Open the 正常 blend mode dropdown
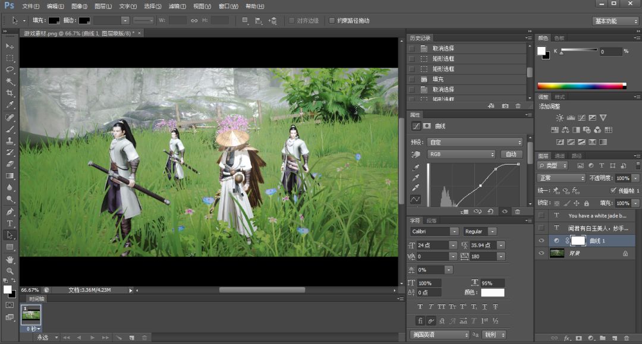The image size is (642, 344). click(561, 178)
